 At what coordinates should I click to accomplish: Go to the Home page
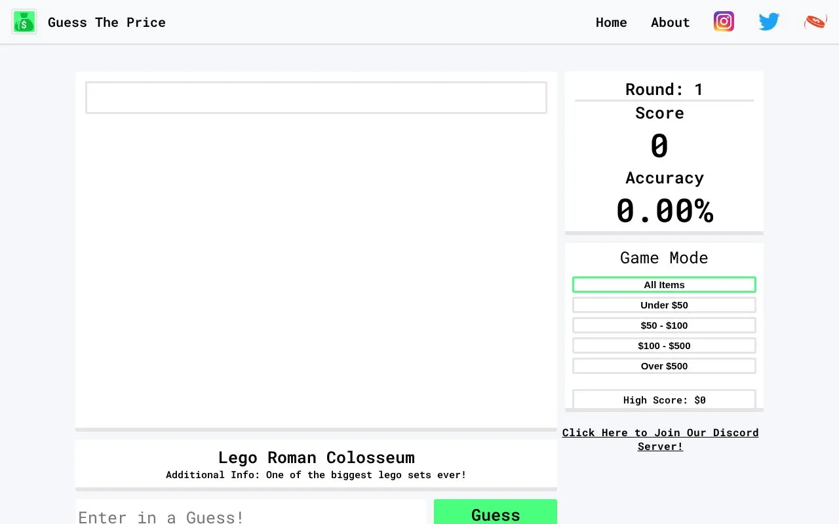(611, 22)
